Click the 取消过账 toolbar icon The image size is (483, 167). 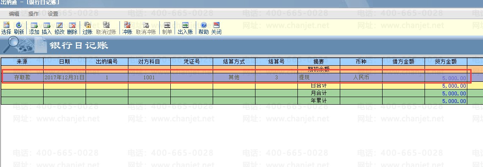[x=106, y=28]
